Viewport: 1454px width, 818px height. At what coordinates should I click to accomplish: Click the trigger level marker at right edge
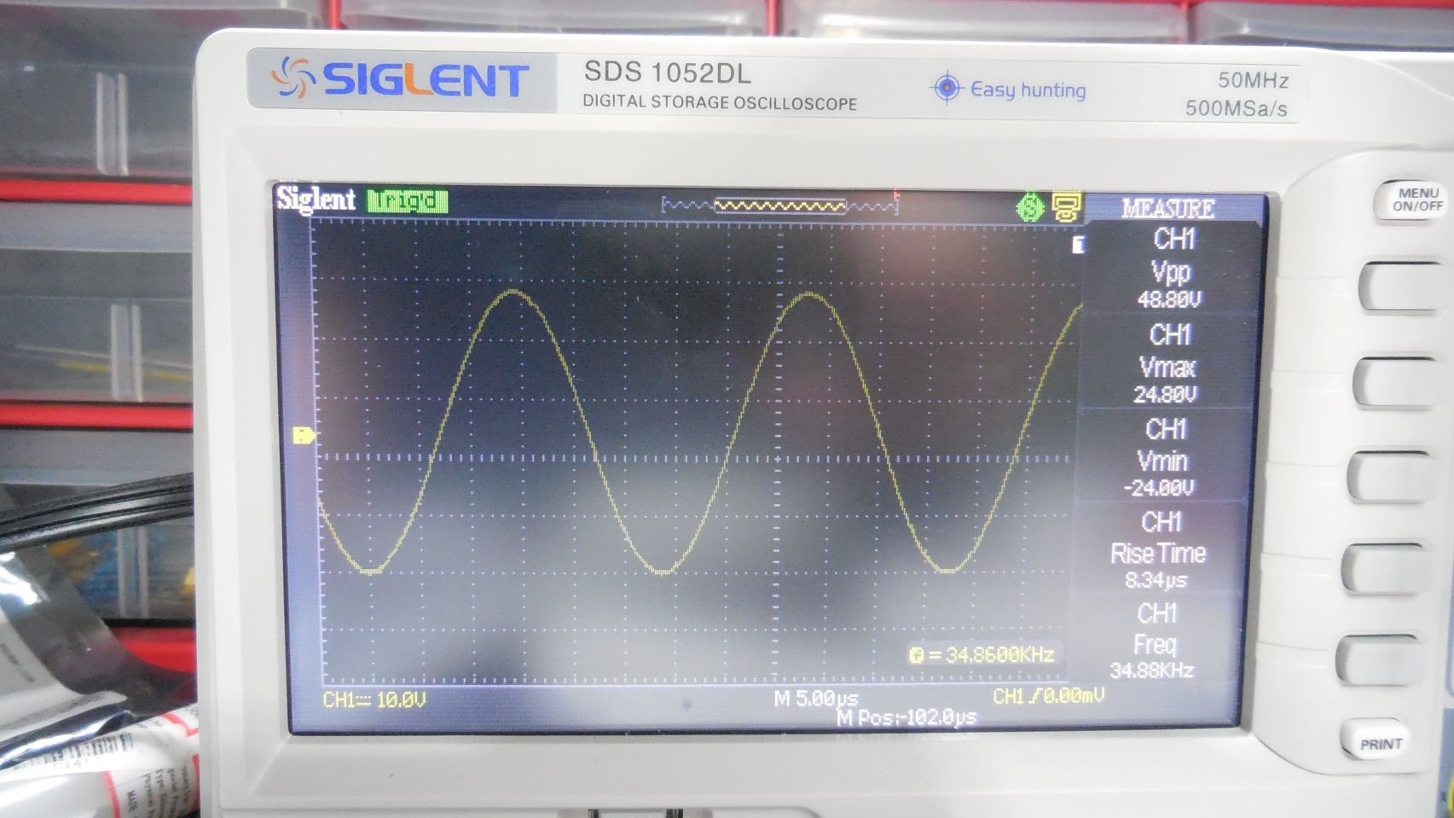point(1078,246)
